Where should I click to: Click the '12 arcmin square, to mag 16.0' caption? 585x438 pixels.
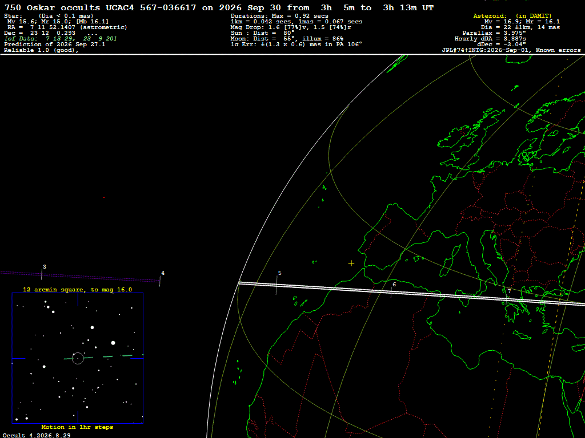(78, 289)
